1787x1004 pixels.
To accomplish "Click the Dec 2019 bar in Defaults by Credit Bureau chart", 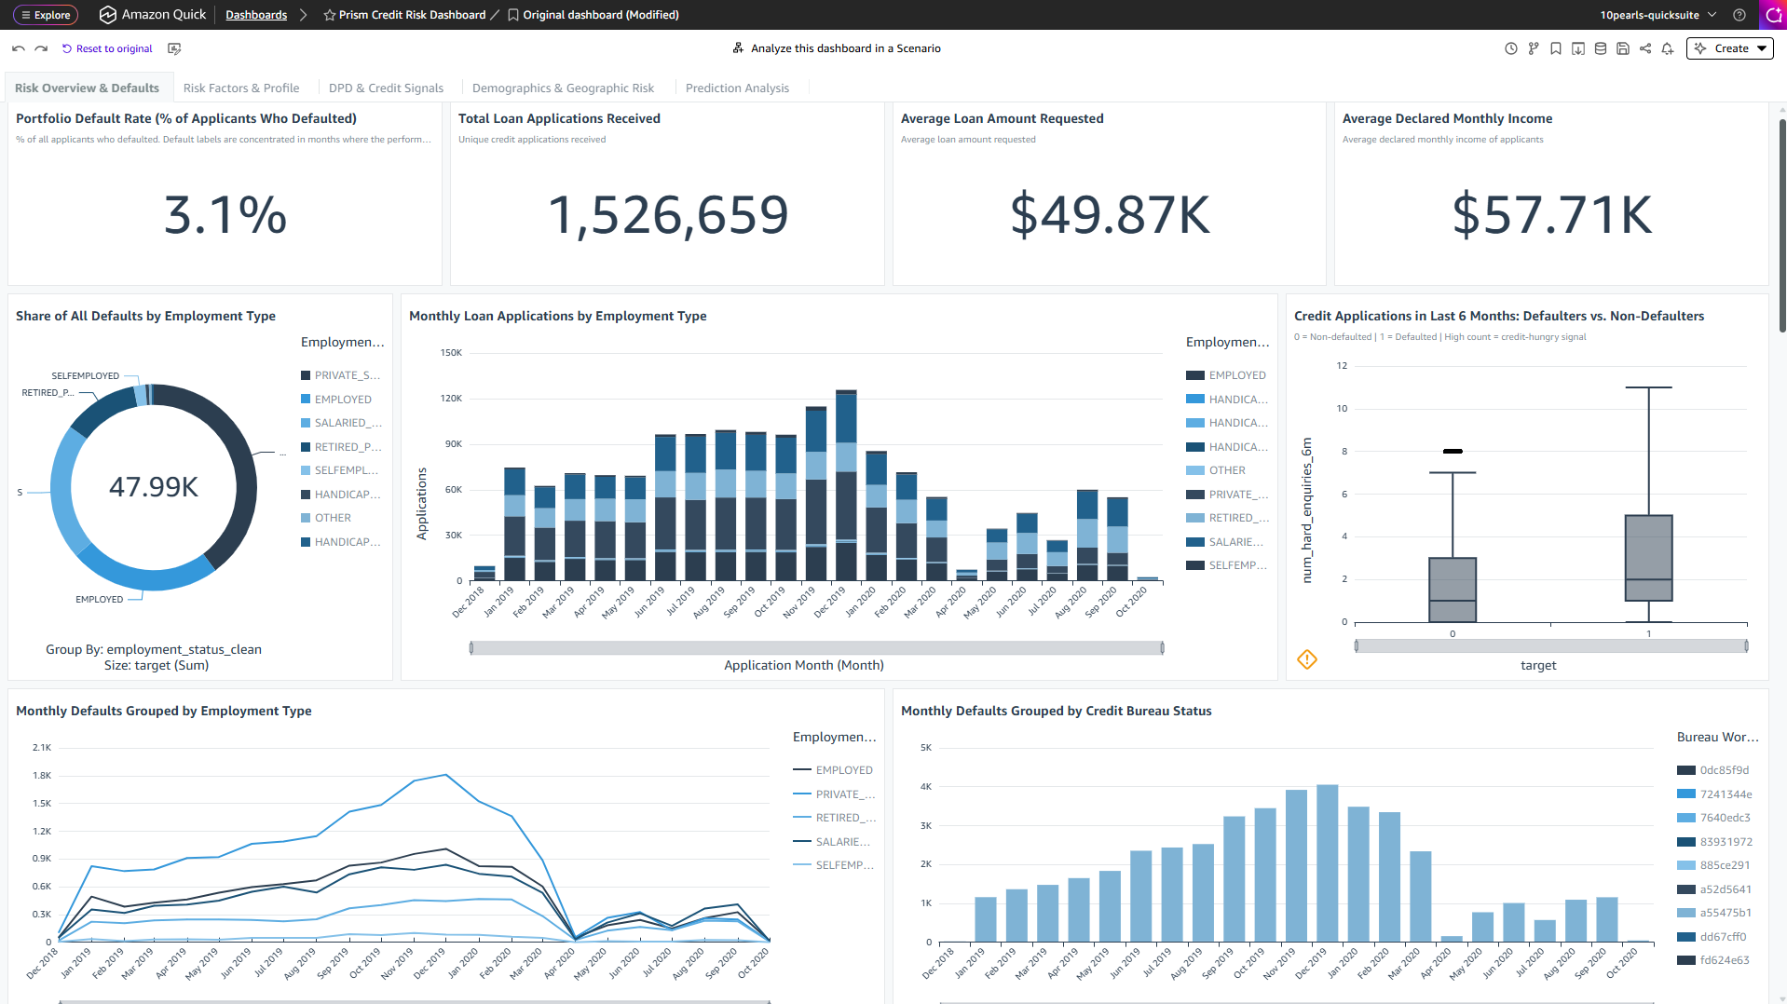I will 1328,863.
